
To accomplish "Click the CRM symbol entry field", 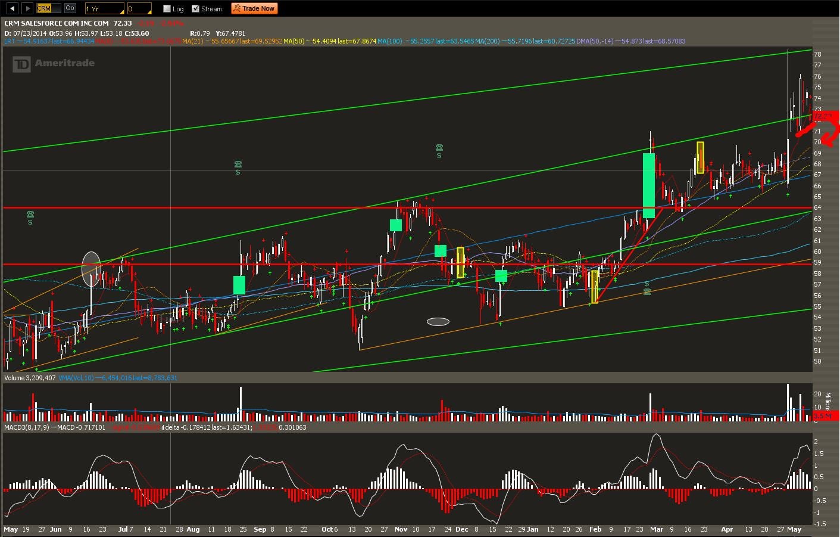I will click(x=48, y=8).
